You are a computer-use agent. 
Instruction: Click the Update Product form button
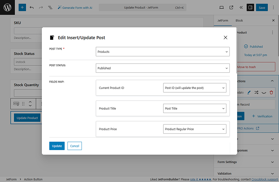click(x=27, y=118)
